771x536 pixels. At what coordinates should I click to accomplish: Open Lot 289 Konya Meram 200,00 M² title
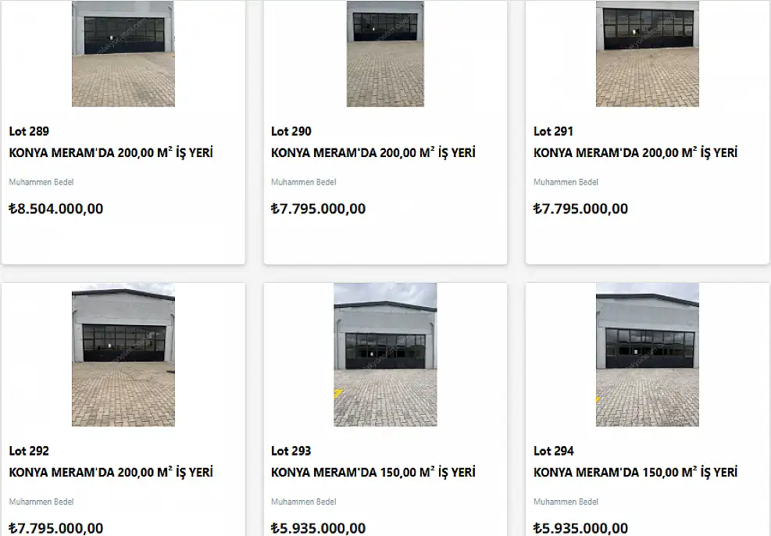(111, 152)
